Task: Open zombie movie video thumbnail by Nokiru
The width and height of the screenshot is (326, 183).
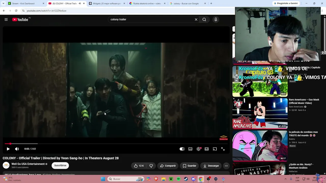Action: tap(260, 146)
